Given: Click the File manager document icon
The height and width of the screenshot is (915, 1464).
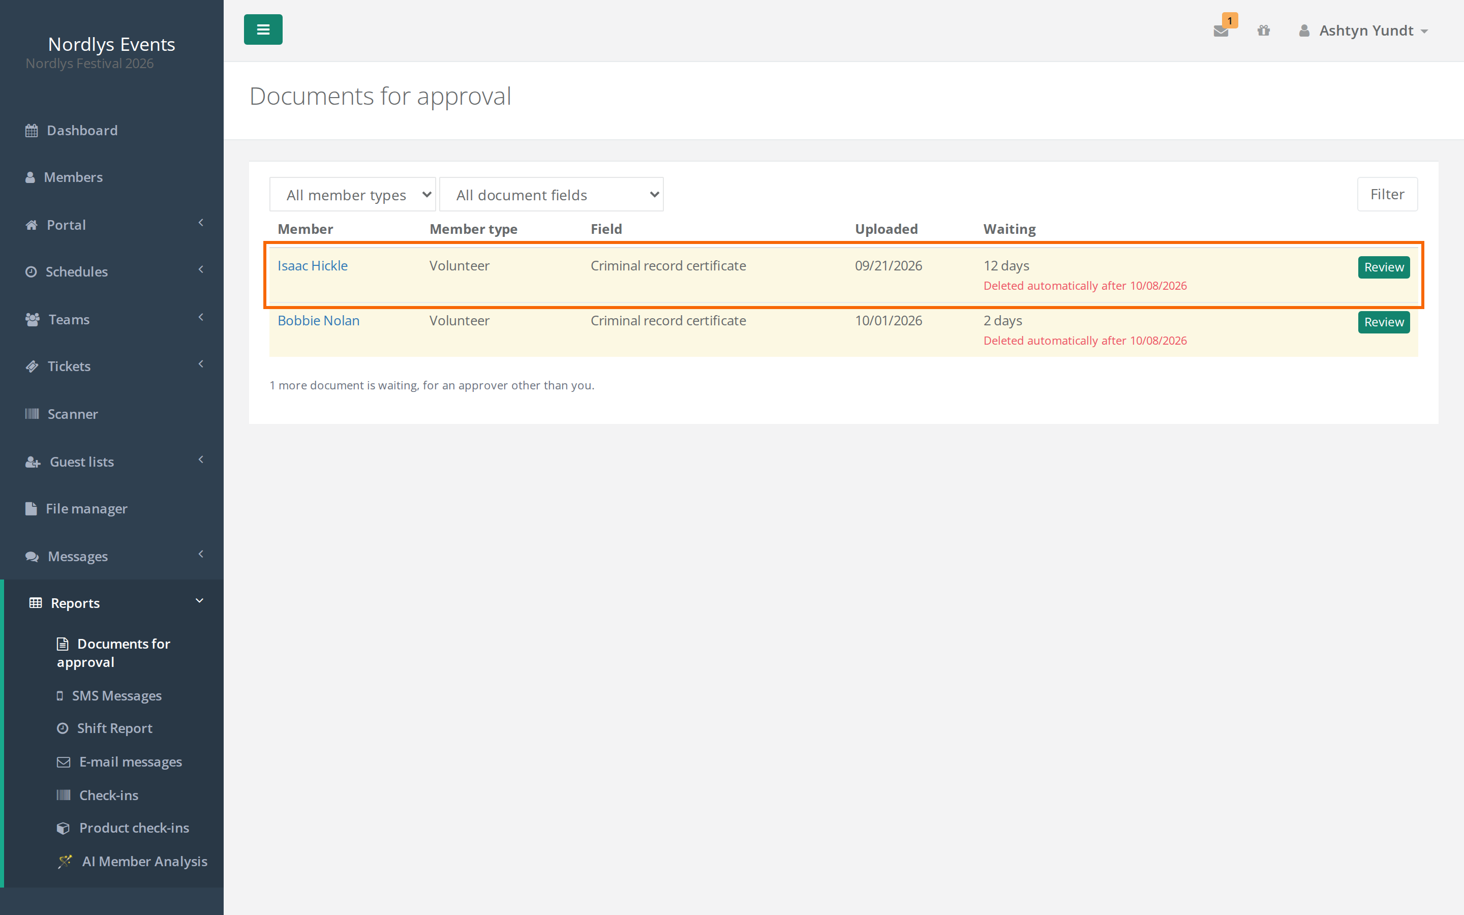Looking at the screenshot, I should point(31,509).
